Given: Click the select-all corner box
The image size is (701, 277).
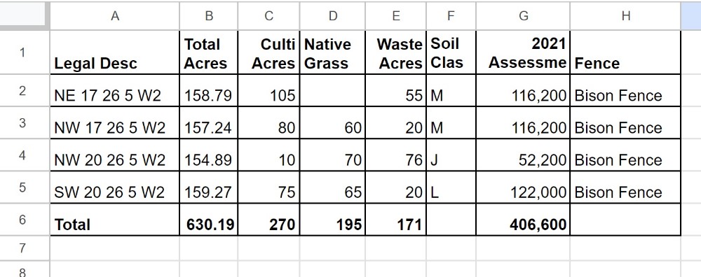Looking at the screenshot, I should [25, 15].
